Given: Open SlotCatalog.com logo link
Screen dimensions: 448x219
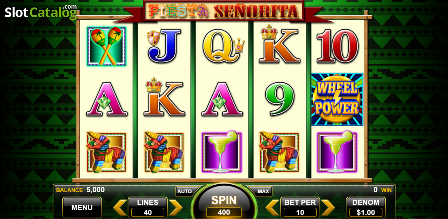Looking at the screenshot, I should [41, 12].
